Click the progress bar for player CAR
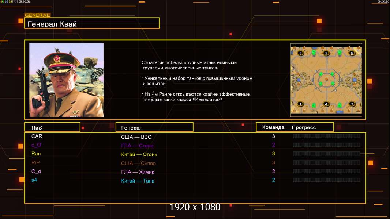 coord(326,136)
